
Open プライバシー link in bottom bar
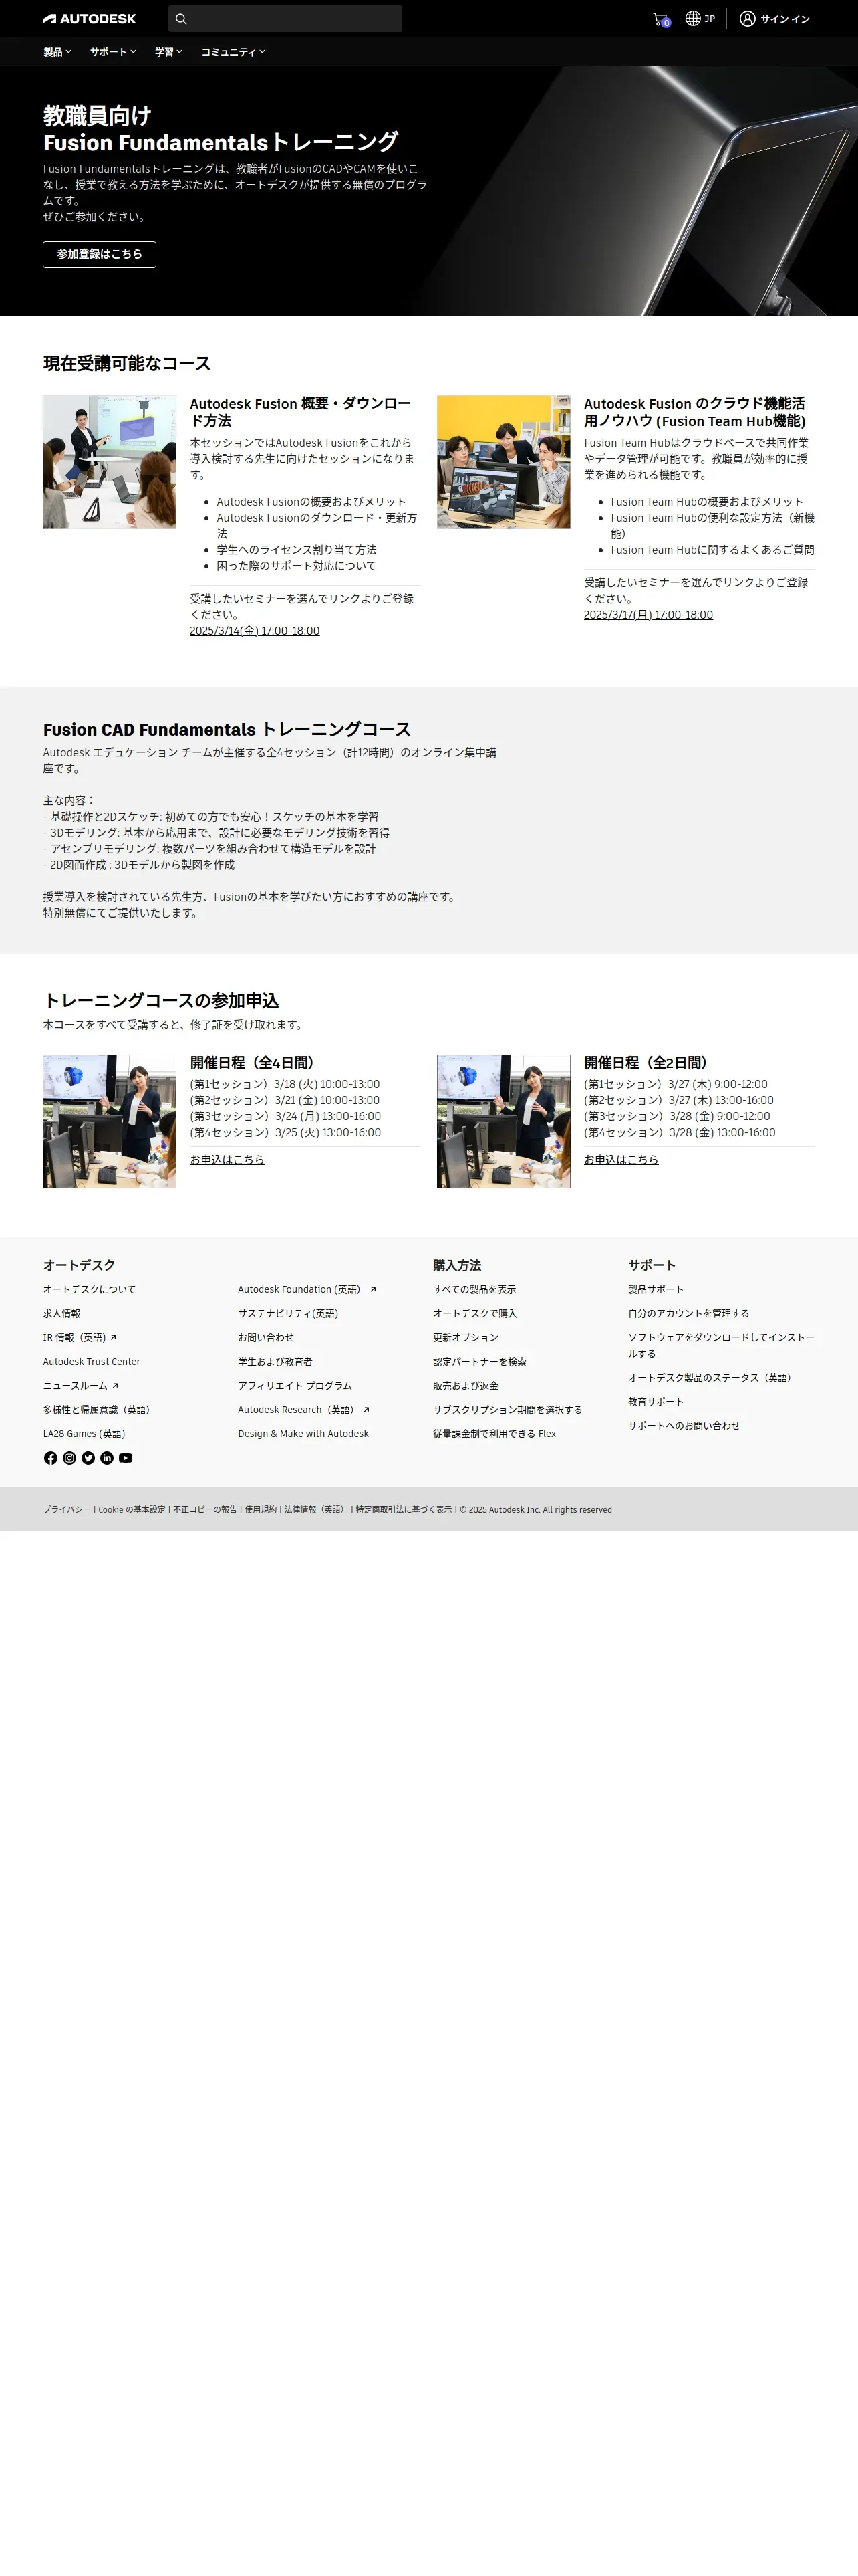coord(67,1510)
